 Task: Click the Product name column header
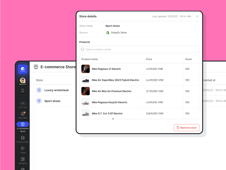point(89,59)
